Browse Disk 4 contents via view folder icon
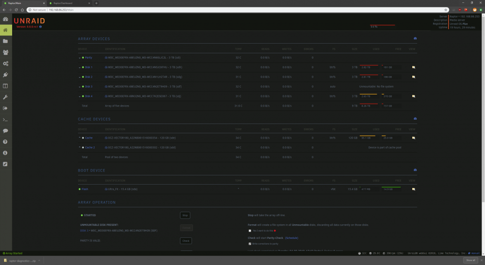This screenshot has width=485, height=265. (x=414, y=96)
